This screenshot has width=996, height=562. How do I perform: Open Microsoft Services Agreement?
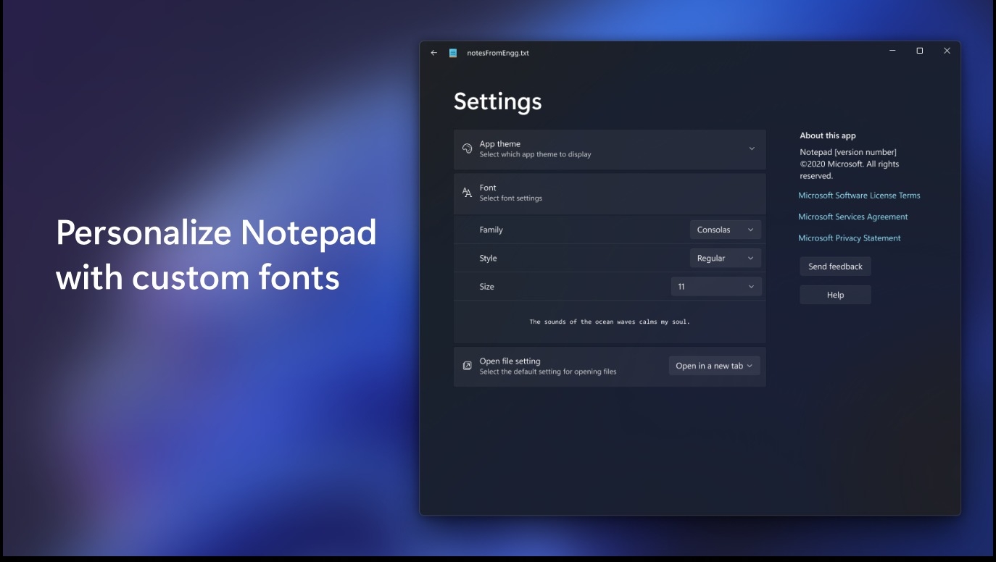pos(852,217)
